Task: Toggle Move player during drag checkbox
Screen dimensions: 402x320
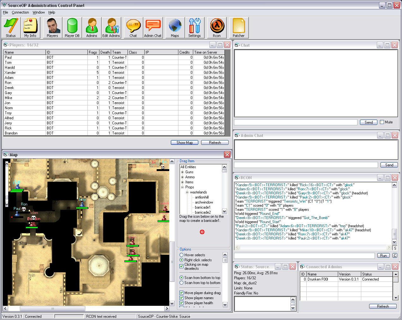Action: click(182, 293)
